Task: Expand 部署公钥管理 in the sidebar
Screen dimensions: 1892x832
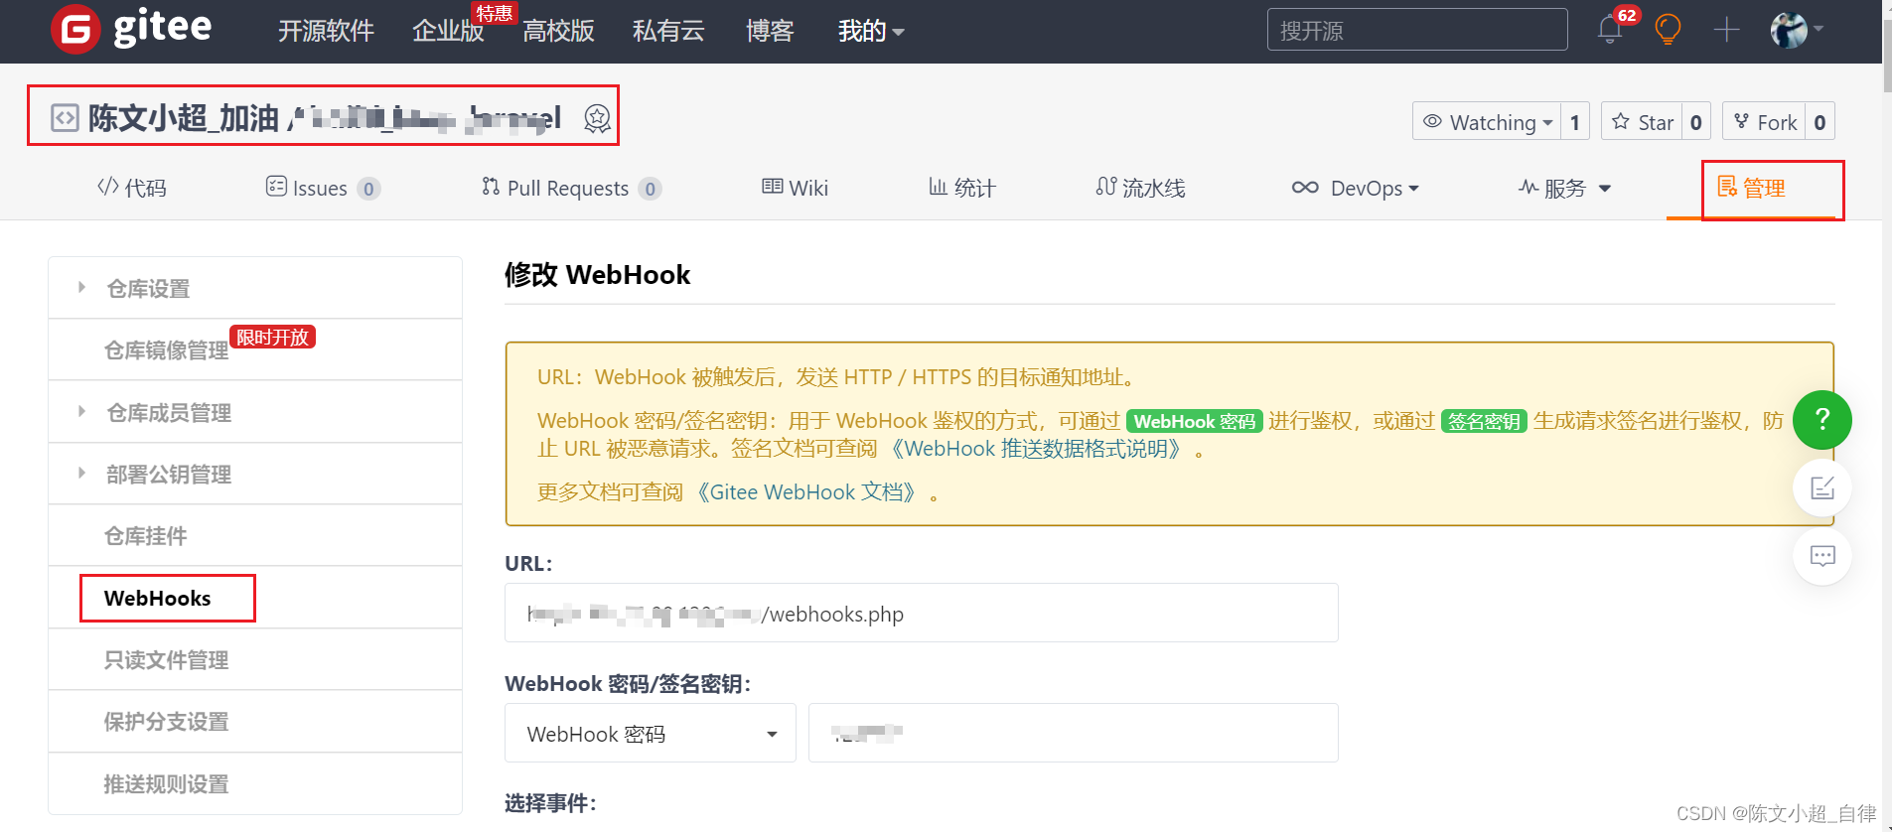Action: 255,474
